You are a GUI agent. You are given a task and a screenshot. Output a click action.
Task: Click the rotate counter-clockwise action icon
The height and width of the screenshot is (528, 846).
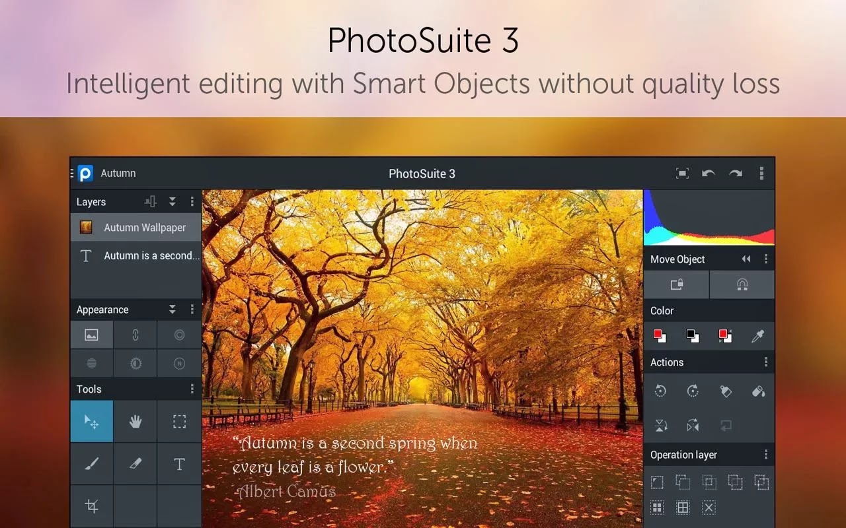(x=660, y=391)
